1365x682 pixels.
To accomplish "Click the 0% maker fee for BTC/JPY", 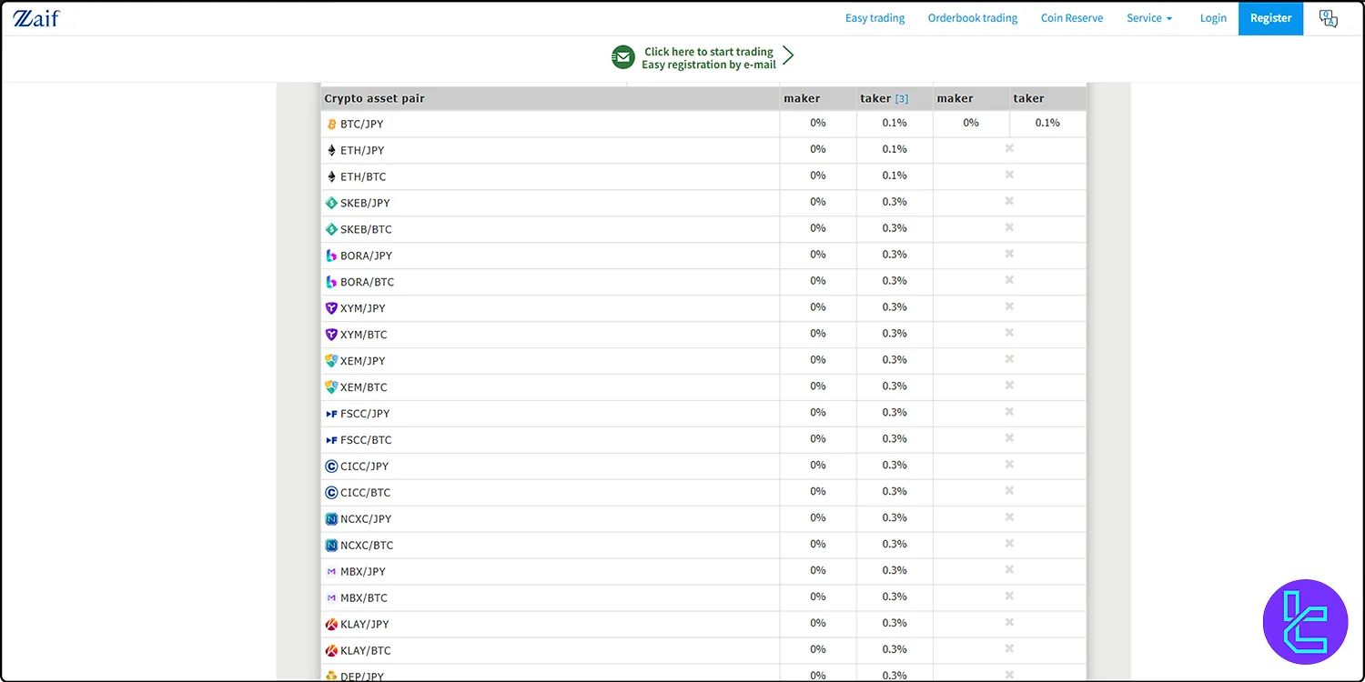I will click(x=818, y=123).
